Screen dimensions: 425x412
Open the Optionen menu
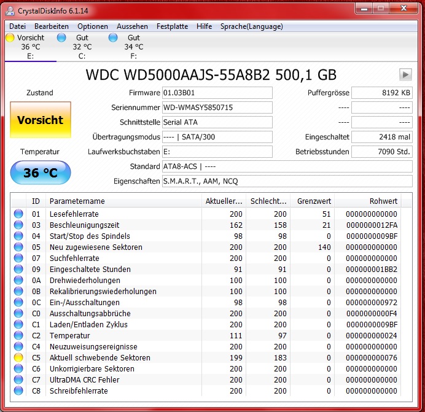click(93, 26)
